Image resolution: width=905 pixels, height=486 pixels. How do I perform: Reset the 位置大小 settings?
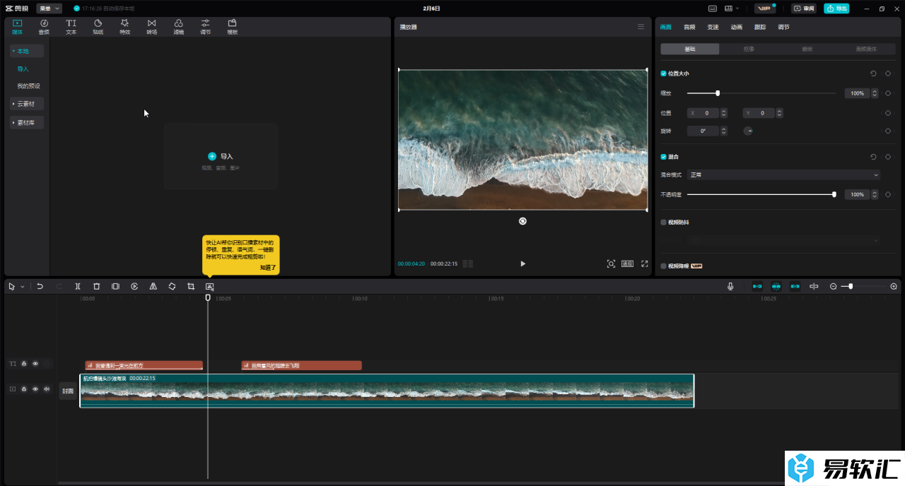pyautogui.click(x=873, y=73)
